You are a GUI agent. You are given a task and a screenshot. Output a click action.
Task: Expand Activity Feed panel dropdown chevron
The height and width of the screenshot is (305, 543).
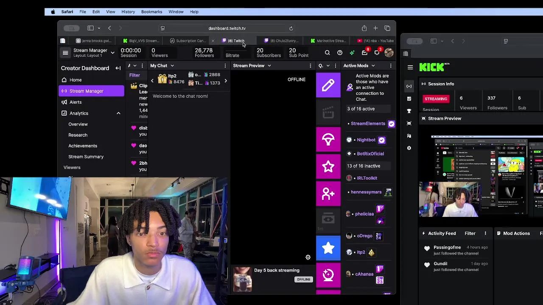(134, 66)
